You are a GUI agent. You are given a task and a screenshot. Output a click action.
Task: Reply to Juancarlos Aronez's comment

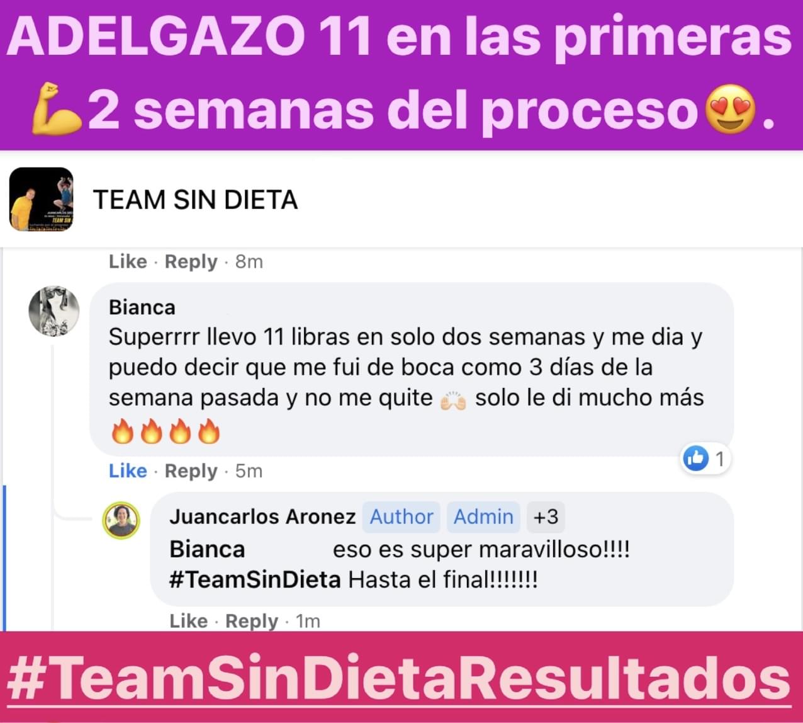(252, 621)
